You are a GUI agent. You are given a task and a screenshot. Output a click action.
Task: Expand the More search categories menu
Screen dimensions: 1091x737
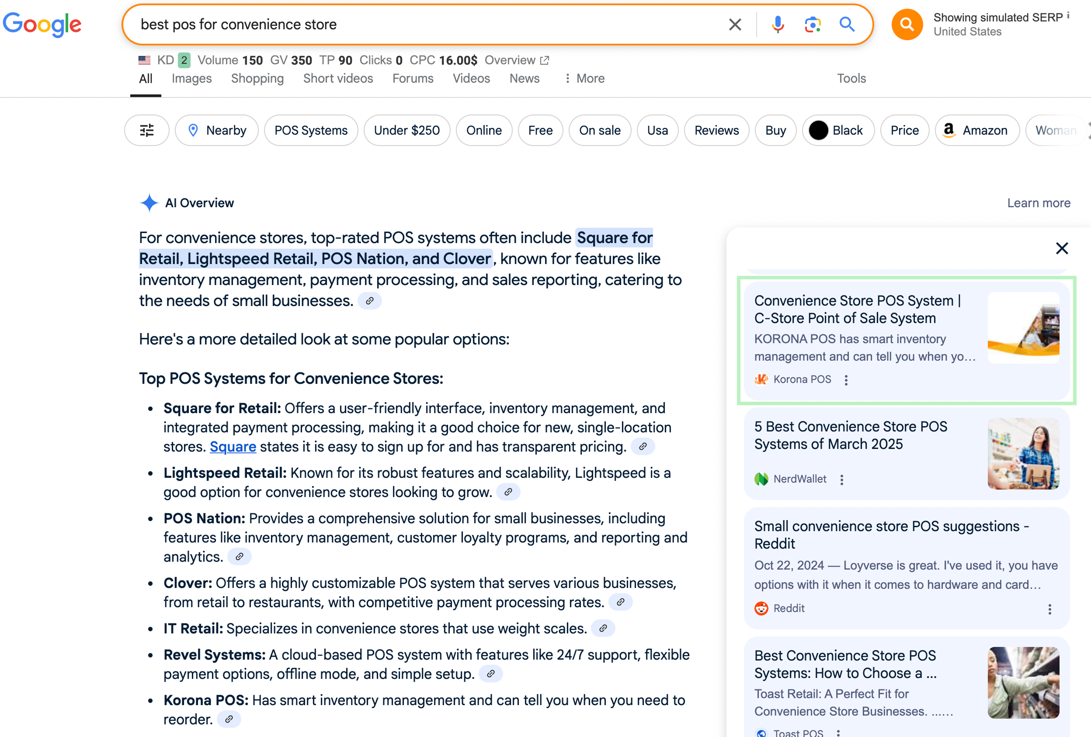pos(584,78)
